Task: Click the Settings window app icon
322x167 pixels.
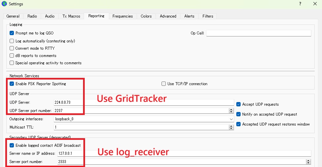Action: [x=4, y=4]
